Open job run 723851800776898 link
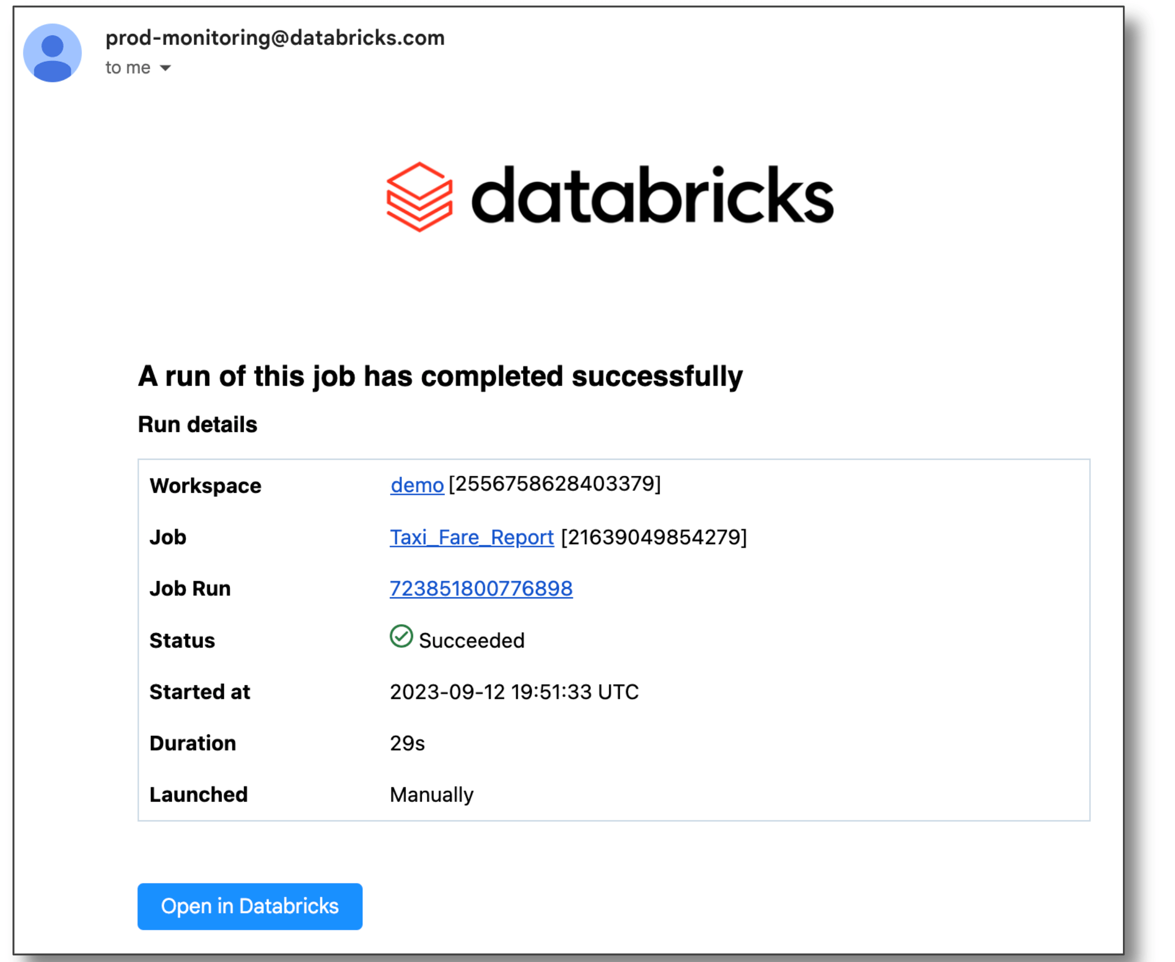Screen dimensions: 1175x962 coord(481,589)
